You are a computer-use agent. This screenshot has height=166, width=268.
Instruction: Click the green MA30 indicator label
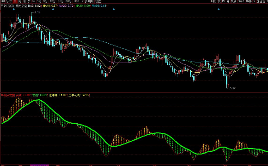(x=83, y=6)
